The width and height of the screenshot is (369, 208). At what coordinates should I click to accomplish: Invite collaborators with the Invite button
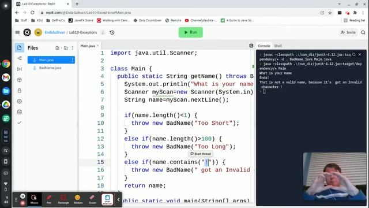pos(348,32)
